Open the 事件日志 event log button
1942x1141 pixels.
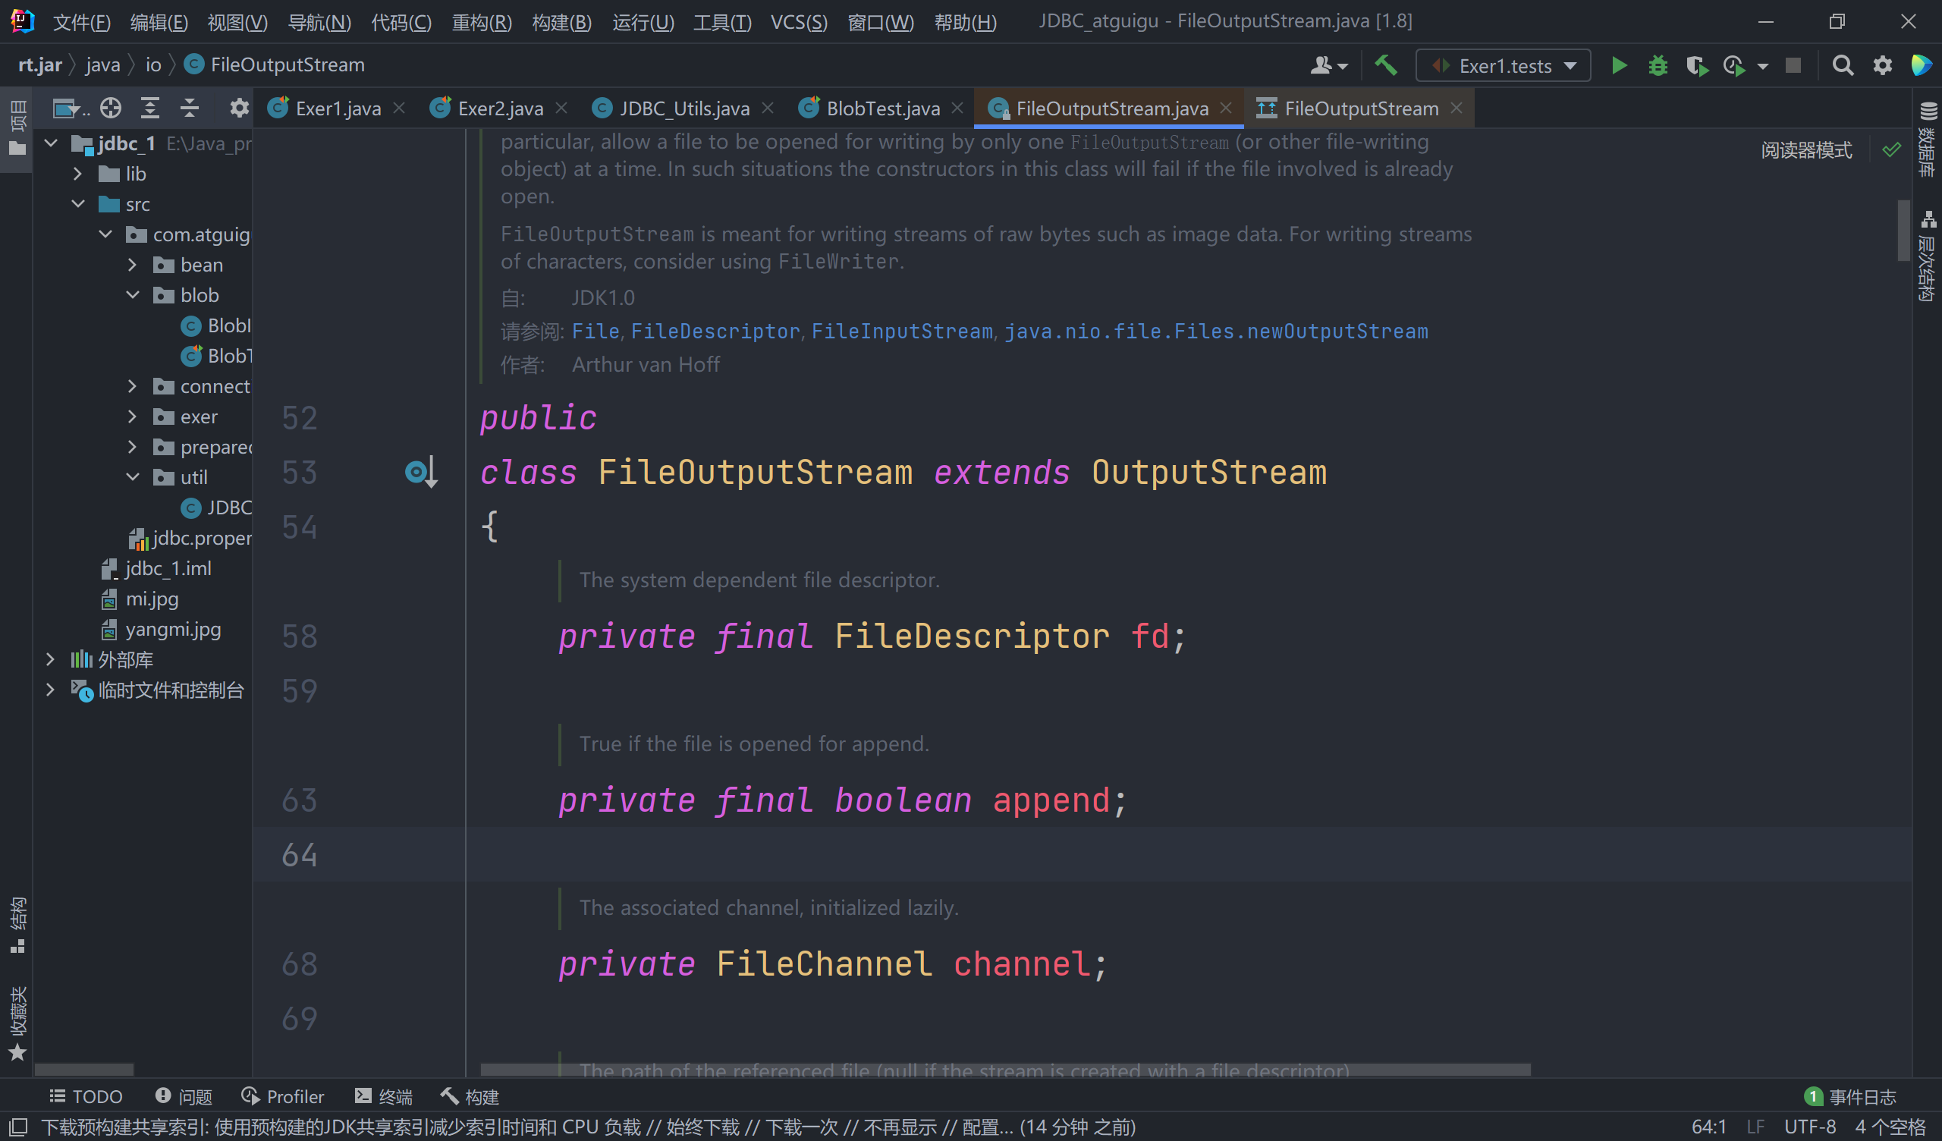pos(1850,1096)
